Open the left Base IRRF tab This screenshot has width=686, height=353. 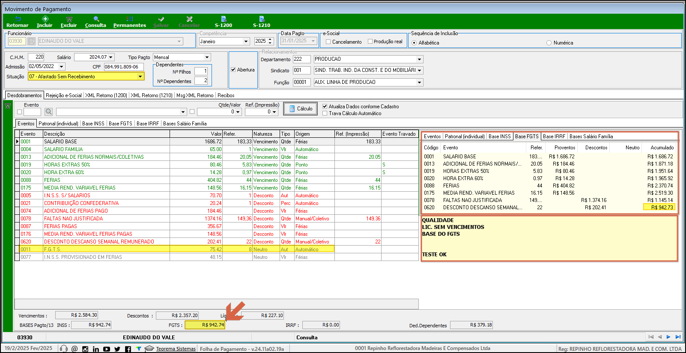148,124
